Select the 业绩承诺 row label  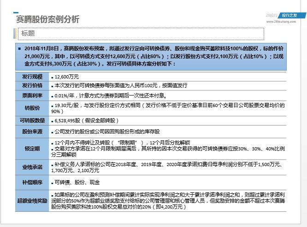[32, 167]
